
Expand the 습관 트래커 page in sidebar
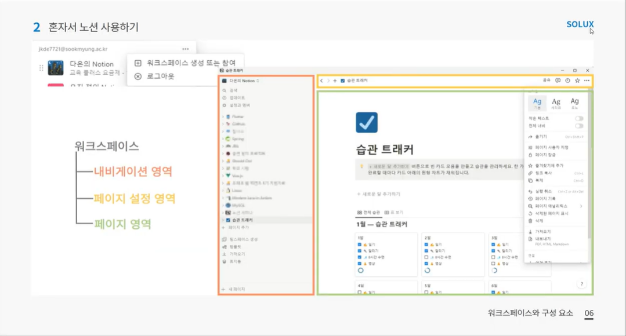223,220
